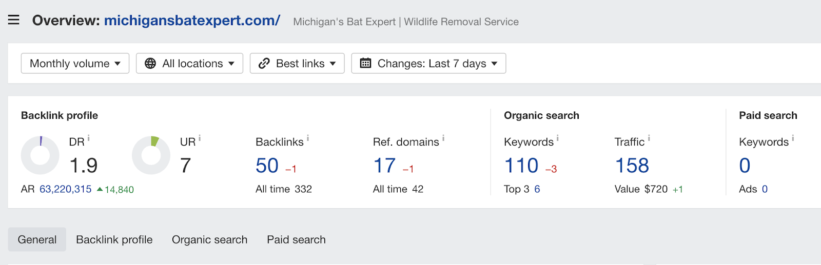Click the UR donut chart
Image resolution: width=821 pixels, height=265 pixels.
[151, 155]
